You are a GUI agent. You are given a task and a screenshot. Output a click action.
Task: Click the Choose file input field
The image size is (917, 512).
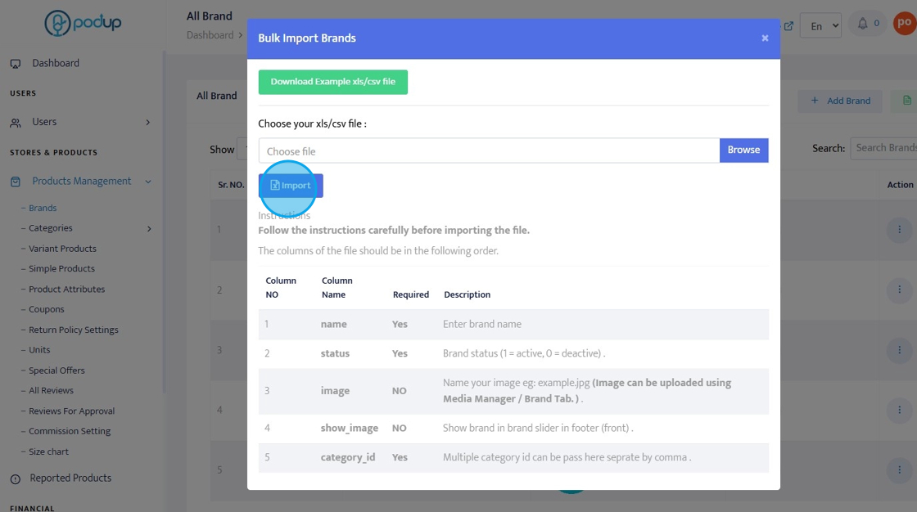[489, 150]
